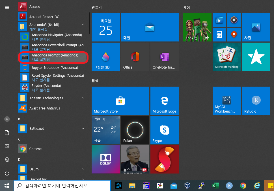The width and height of the screenshot is (274, 191).
Task: Open the Microsoft Mahjong tile
Action: [227, 57]
